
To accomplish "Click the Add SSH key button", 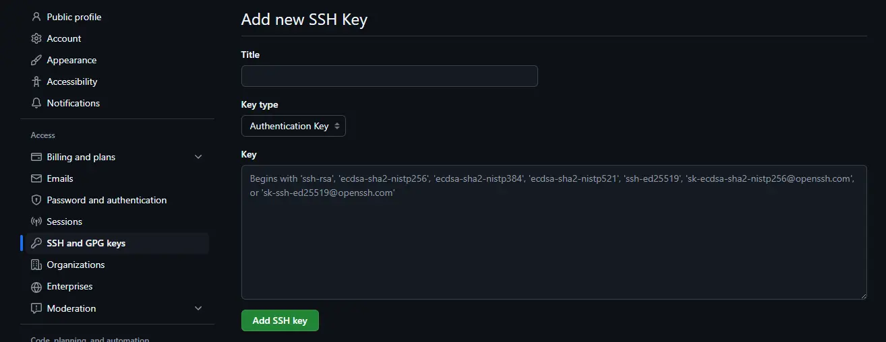I will click(x=280, y=320).
